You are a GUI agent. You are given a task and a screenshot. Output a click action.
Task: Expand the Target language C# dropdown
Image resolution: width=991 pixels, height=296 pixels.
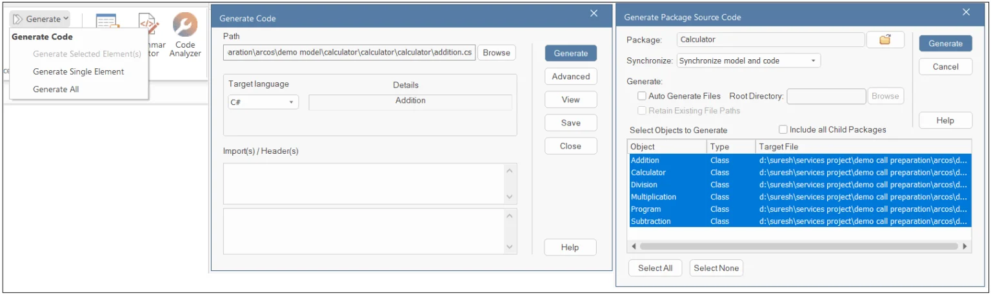pyautogui.click(x=263, y=102)
